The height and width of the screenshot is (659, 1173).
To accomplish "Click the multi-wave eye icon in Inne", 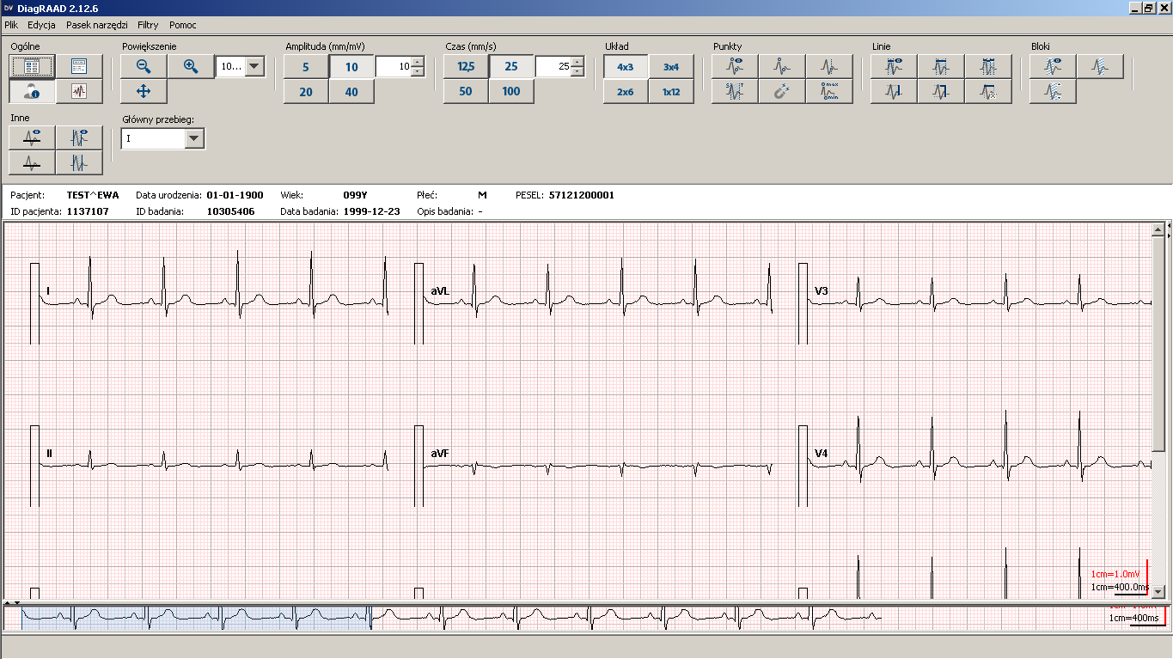I will click(79, 137).
